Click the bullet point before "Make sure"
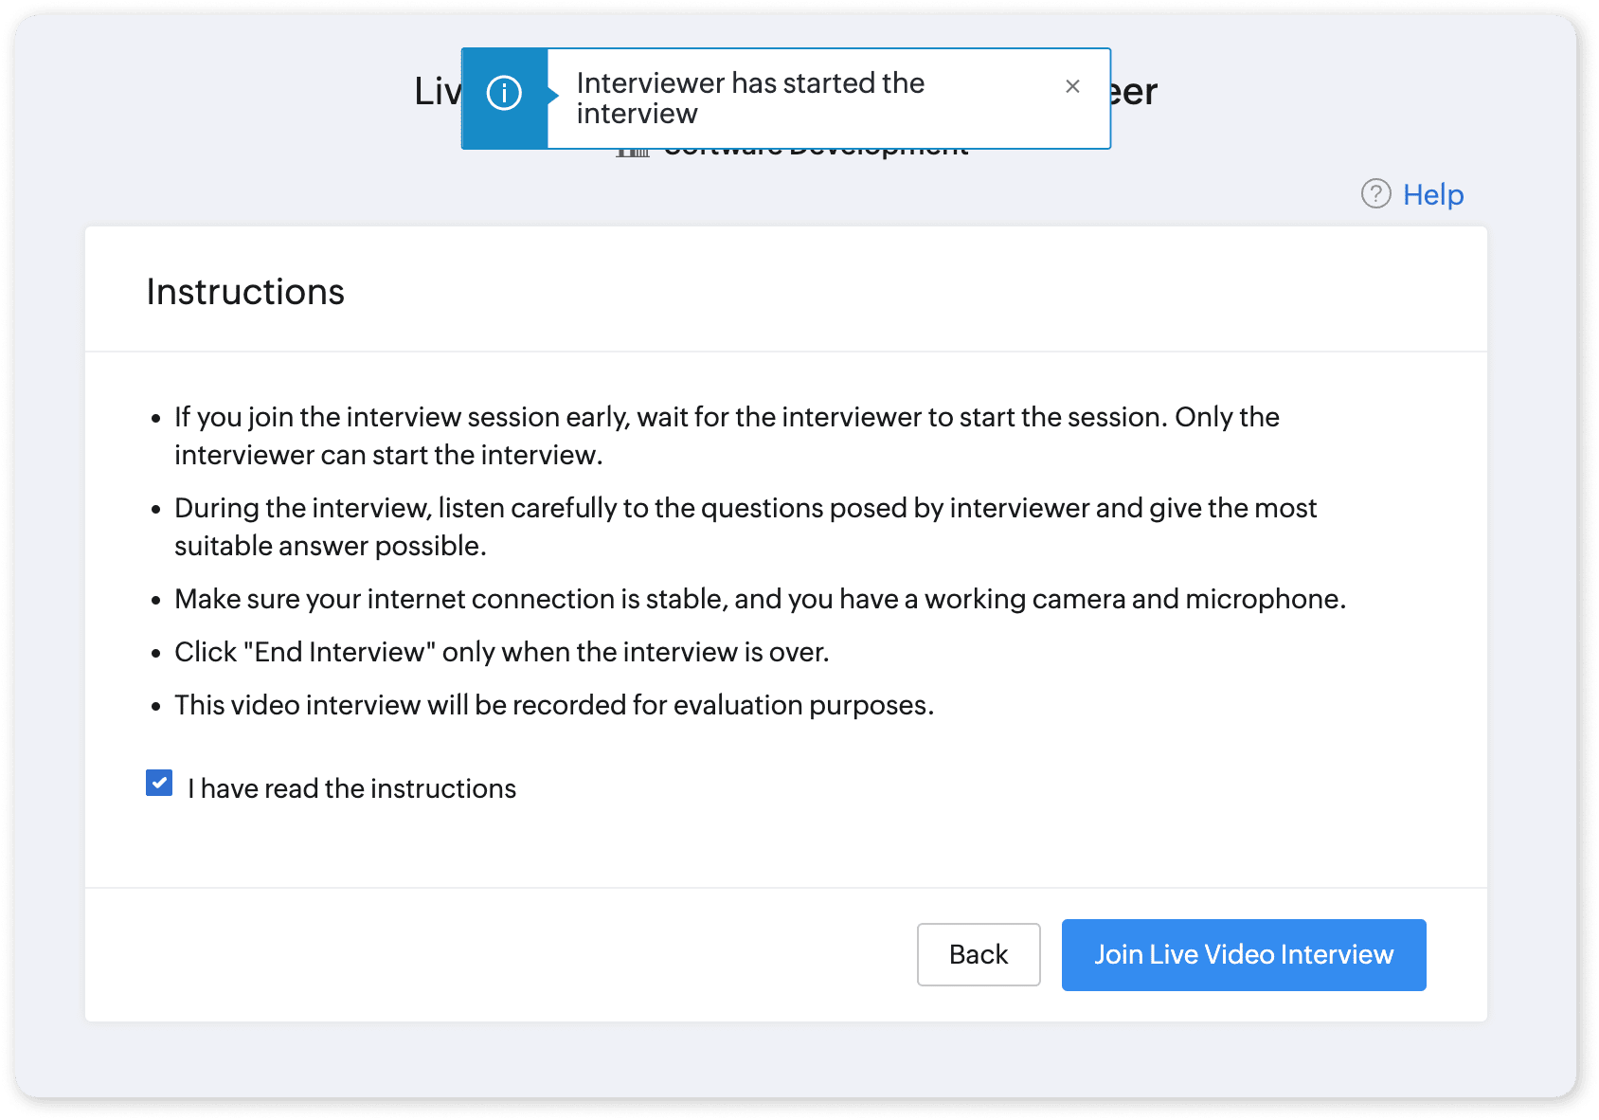The image size is (1599, 1120). (x=156, y=601)
